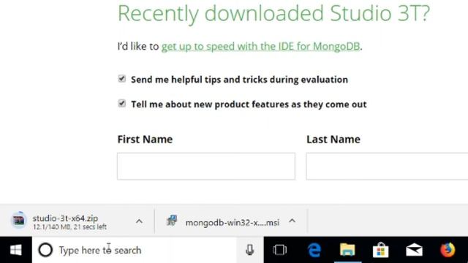Expand options chevron for mongodb msi download
The width and height of the screenshot is (468, 263).
[x=292, y=221]
